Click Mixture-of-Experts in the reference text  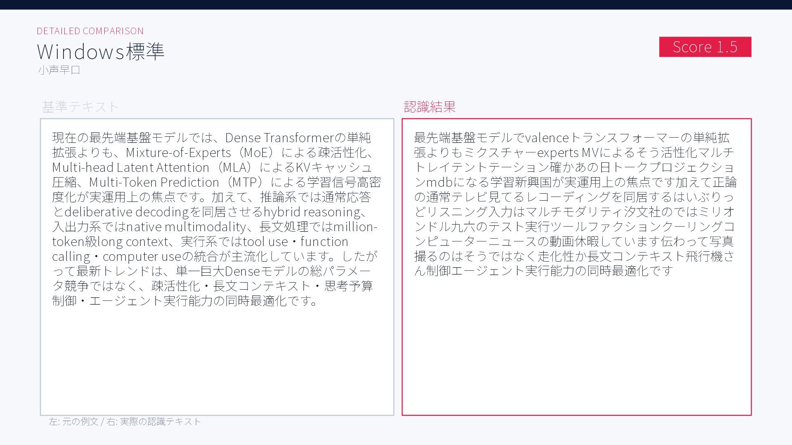point(178,152)
